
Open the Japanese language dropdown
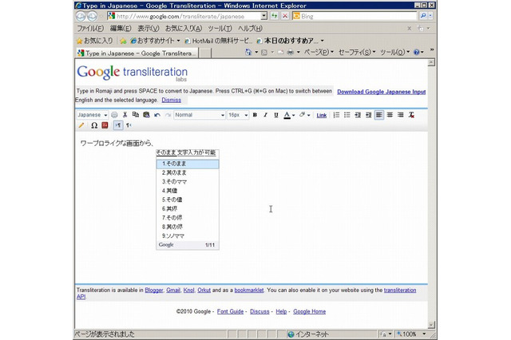click(x=93, y=115)
